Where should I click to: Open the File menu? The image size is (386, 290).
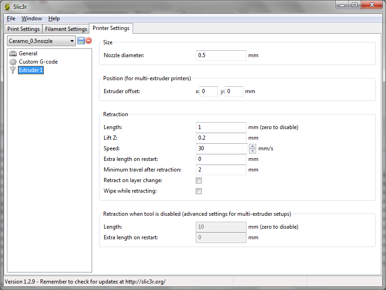click(x=11, y=18)
